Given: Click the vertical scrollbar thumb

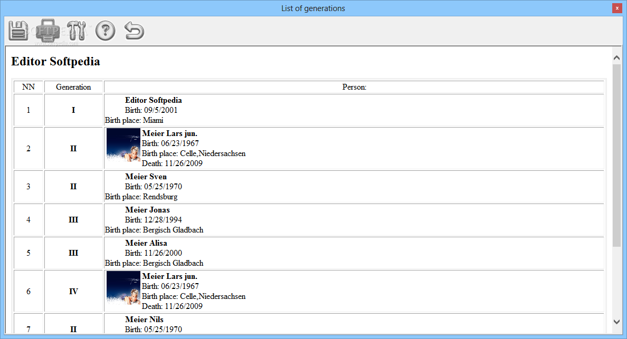Looking at the screenshot, I should coord(616,155).
